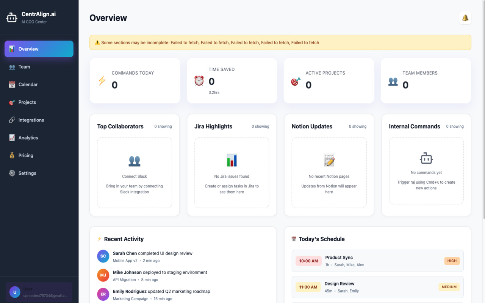The height and width of the screenshot is (303, 485).
Task: Click the lightning icon in Commands Today card
Action: pos(102,81)
